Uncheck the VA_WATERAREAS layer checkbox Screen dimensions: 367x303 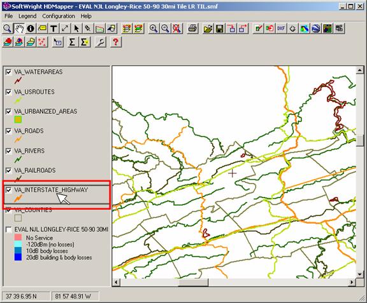9,72
